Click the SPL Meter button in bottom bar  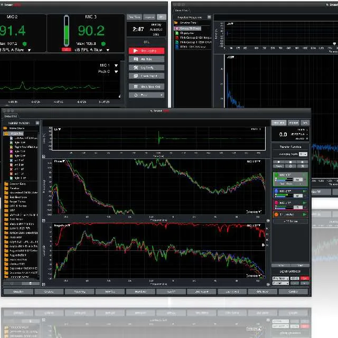262,291
